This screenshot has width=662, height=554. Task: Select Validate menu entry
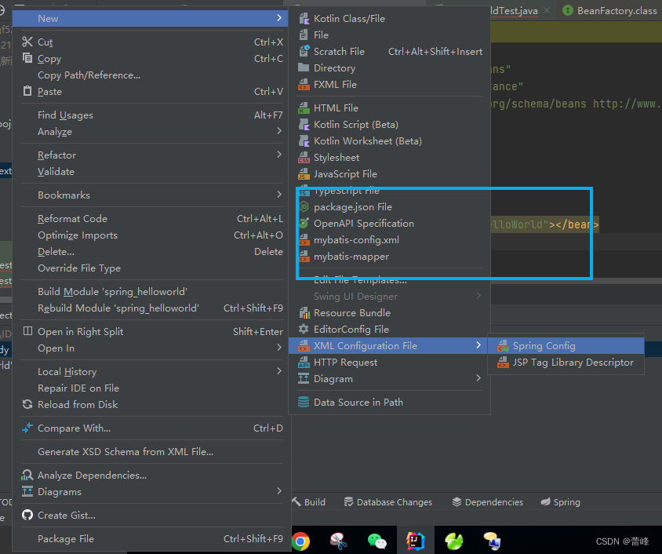tap(151, 171)
